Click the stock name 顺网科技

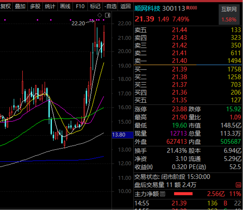click(147, 8)
